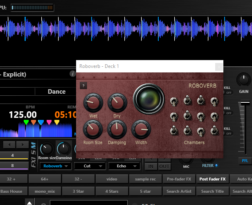Click the 'Search Artist' button
The width and height of the screenshot is (252, 205).
179,191
